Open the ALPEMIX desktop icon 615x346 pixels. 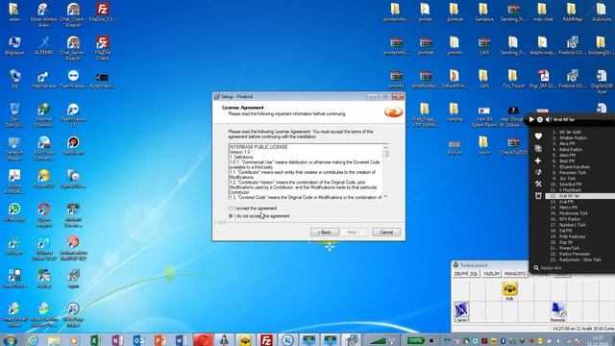(43, 45)
